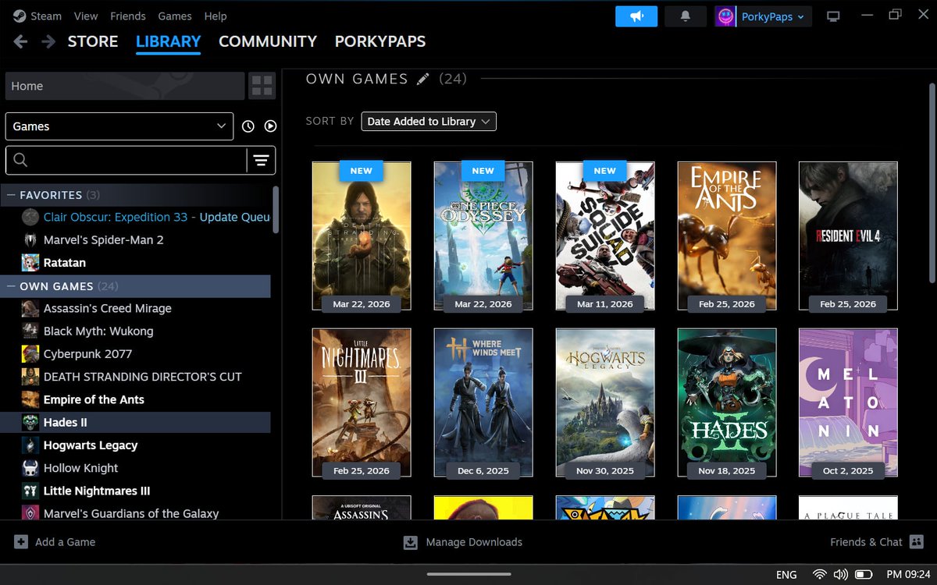
Task: Click the library search field
Action: coord(126,160)
